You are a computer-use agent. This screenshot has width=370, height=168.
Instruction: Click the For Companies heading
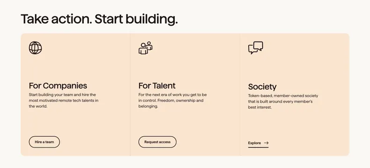[x=58, y=85]
